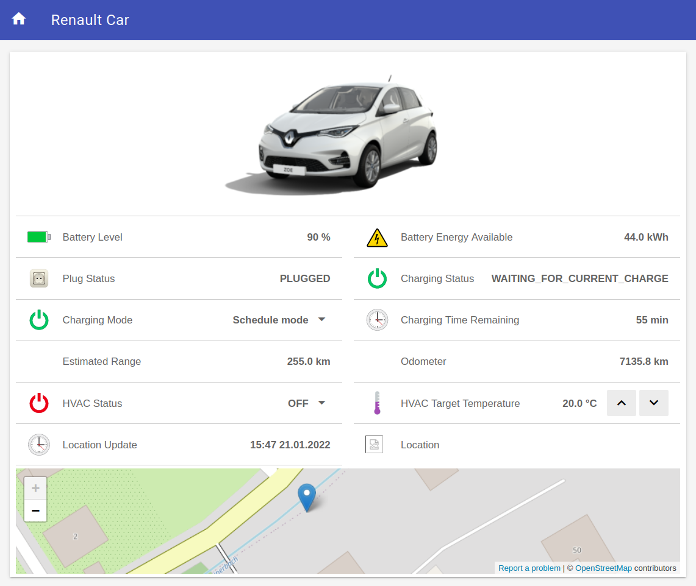Click the Charging Time Remaining clock icon
This screenshot has width=696, height=586.
coord(377,320)
